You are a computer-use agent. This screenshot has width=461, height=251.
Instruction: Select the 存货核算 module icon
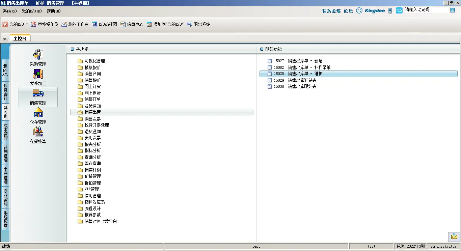(38, 132)
